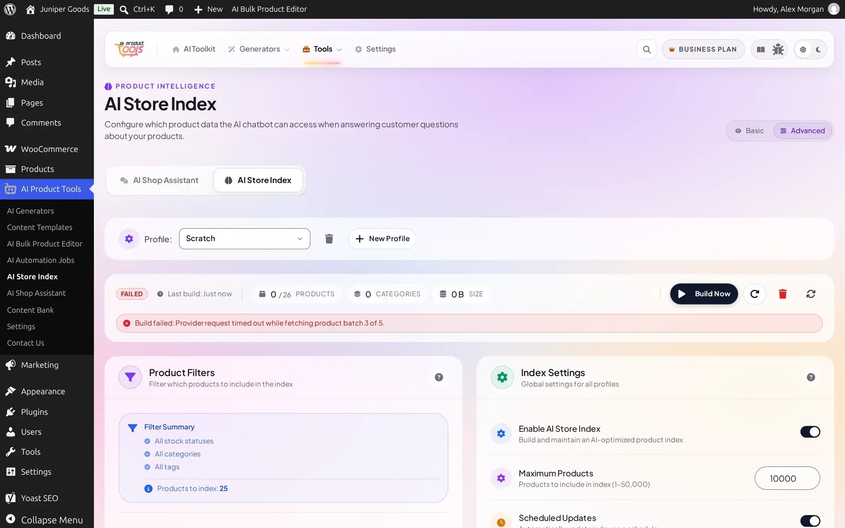The height and width of the screenshot is (528, 845).
Task: Click the Maximum Products number field
Action: (787, 478)
